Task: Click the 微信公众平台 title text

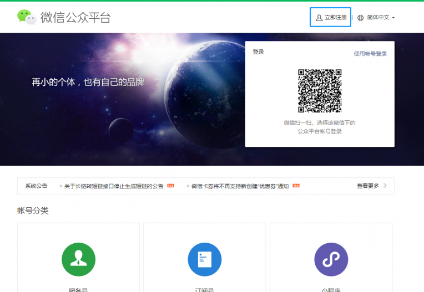Action: click(x=75, y=17)
